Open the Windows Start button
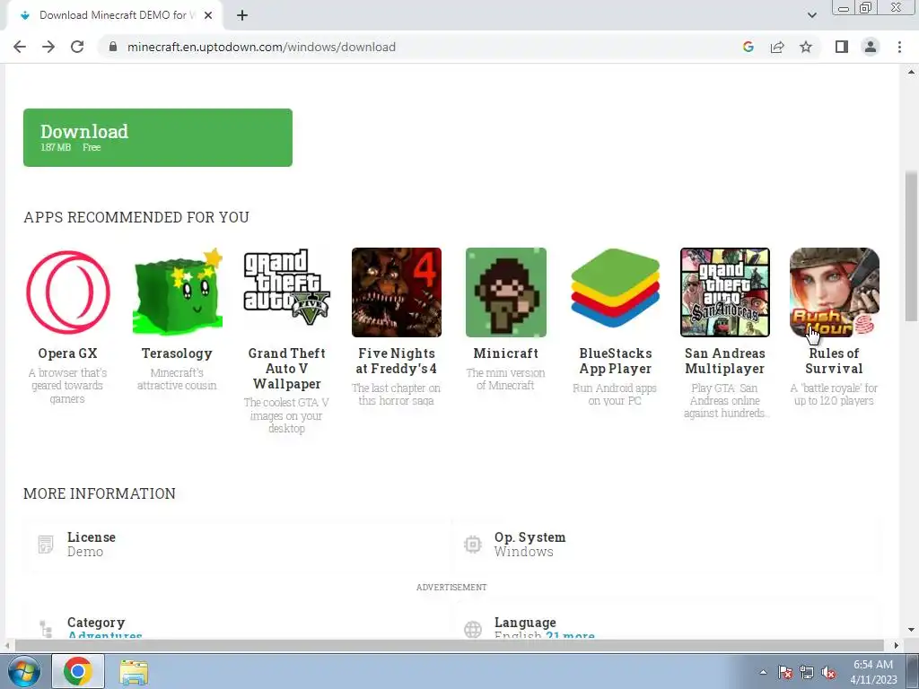 point(23,671)
